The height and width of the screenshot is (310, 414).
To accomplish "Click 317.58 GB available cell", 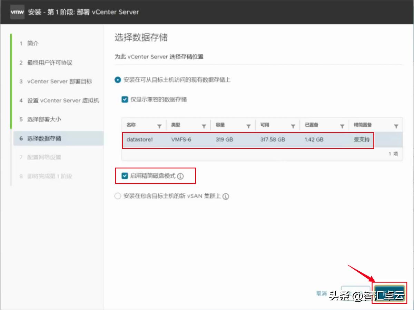I will 273,140.
